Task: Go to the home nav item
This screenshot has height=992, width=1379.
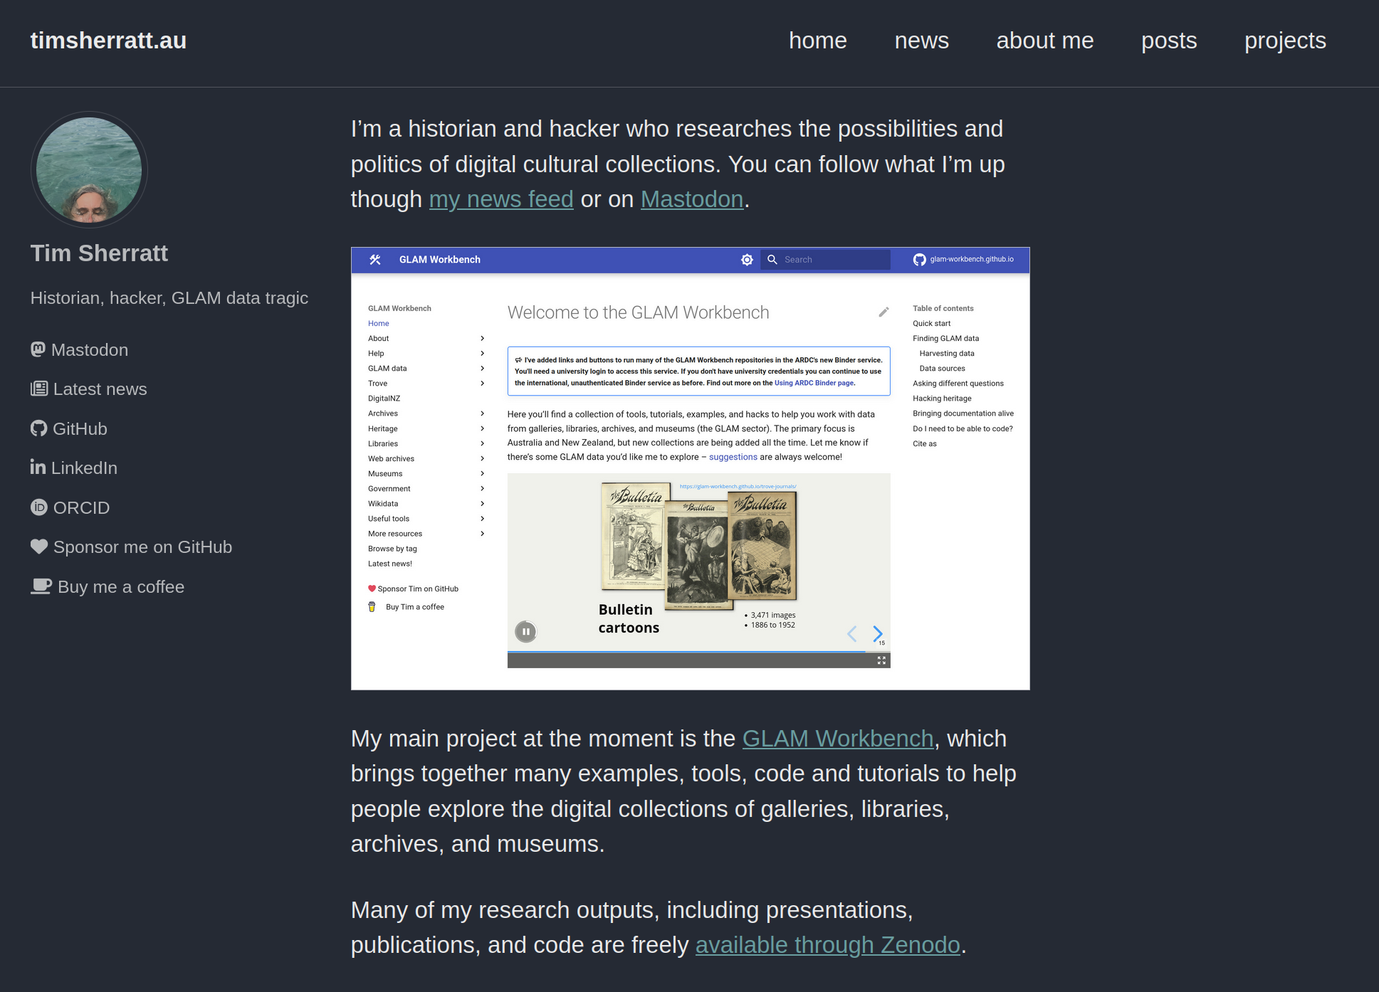Action: (817, 41)
